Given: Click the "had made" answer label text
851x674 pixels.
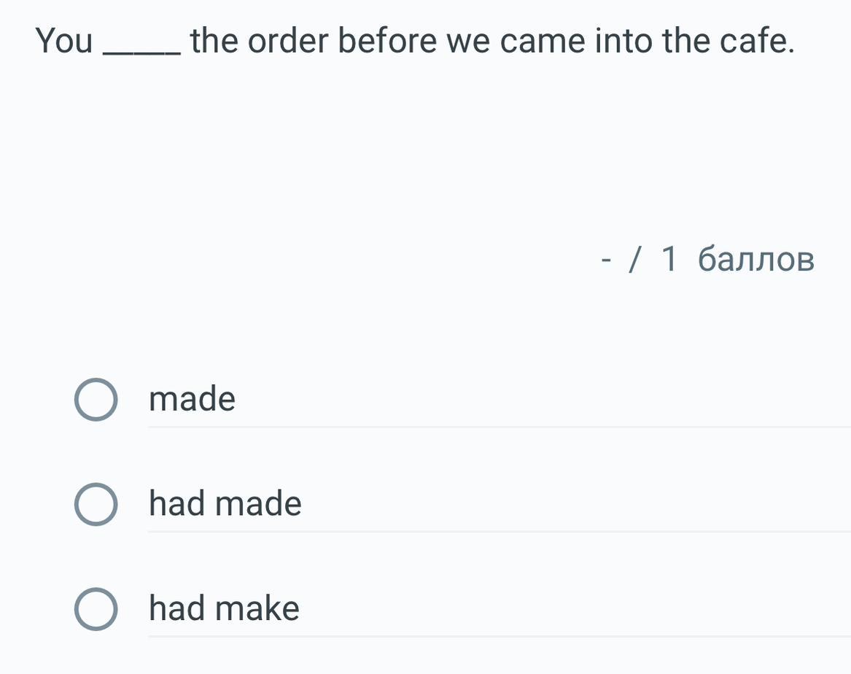Looking at the screenshot, I should point(225,504).
